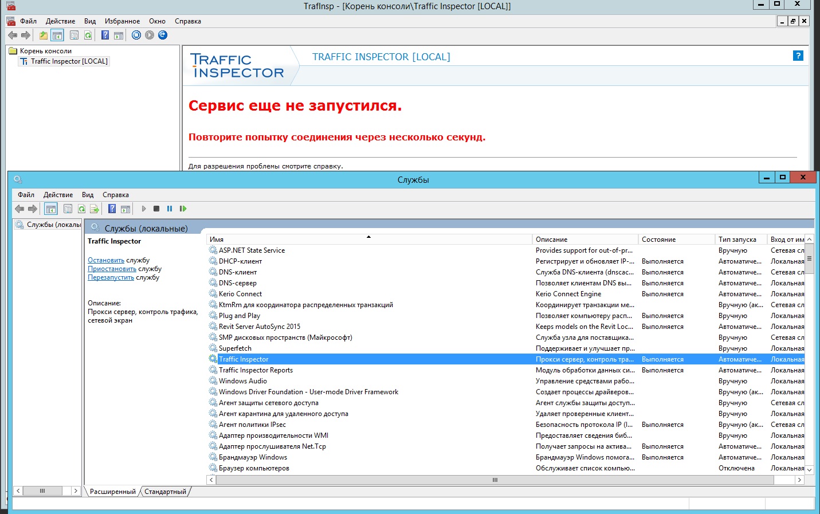This screenshot has height=514, width=820.
Task: Restart service icon in Службы toolbar
Action: pos(183,209)
